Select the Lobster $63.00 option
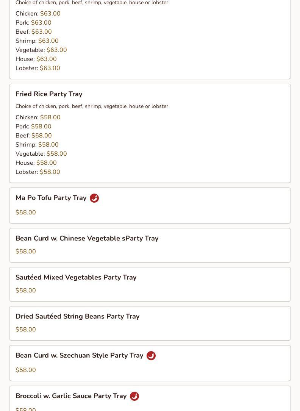Viewport: 300px width, 411px height. point(38,68)
